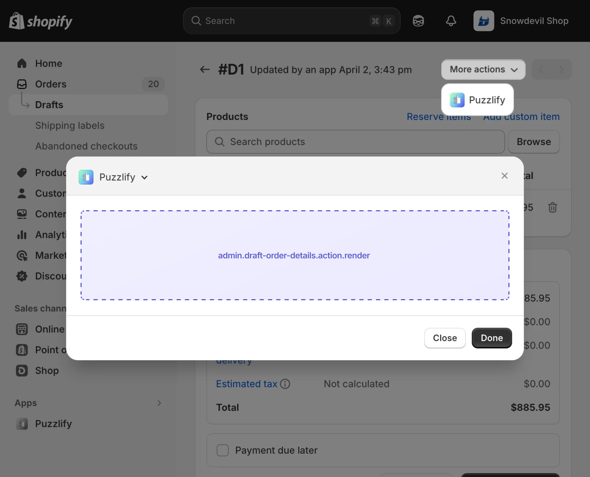Click the Snowdevil Shop avatar
Screen dimensions: 590x477
coord(484,21)
